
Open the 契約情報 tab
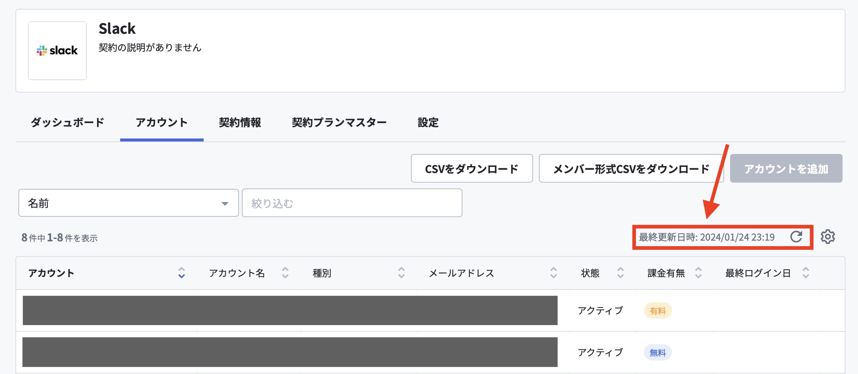tap(240, 123)
